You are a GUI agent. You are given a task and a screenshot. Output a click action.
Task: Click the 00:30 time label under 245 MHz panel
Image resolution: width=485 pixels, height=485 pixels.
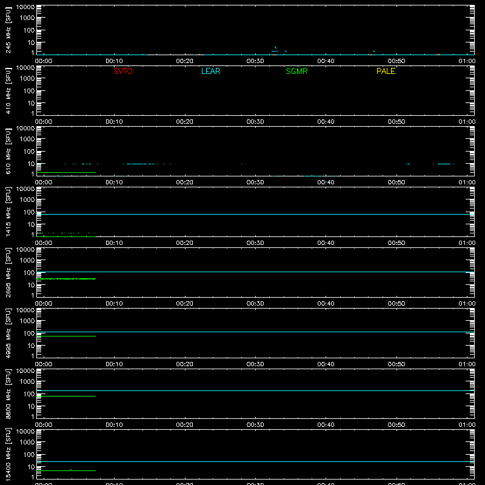(255, 61)
